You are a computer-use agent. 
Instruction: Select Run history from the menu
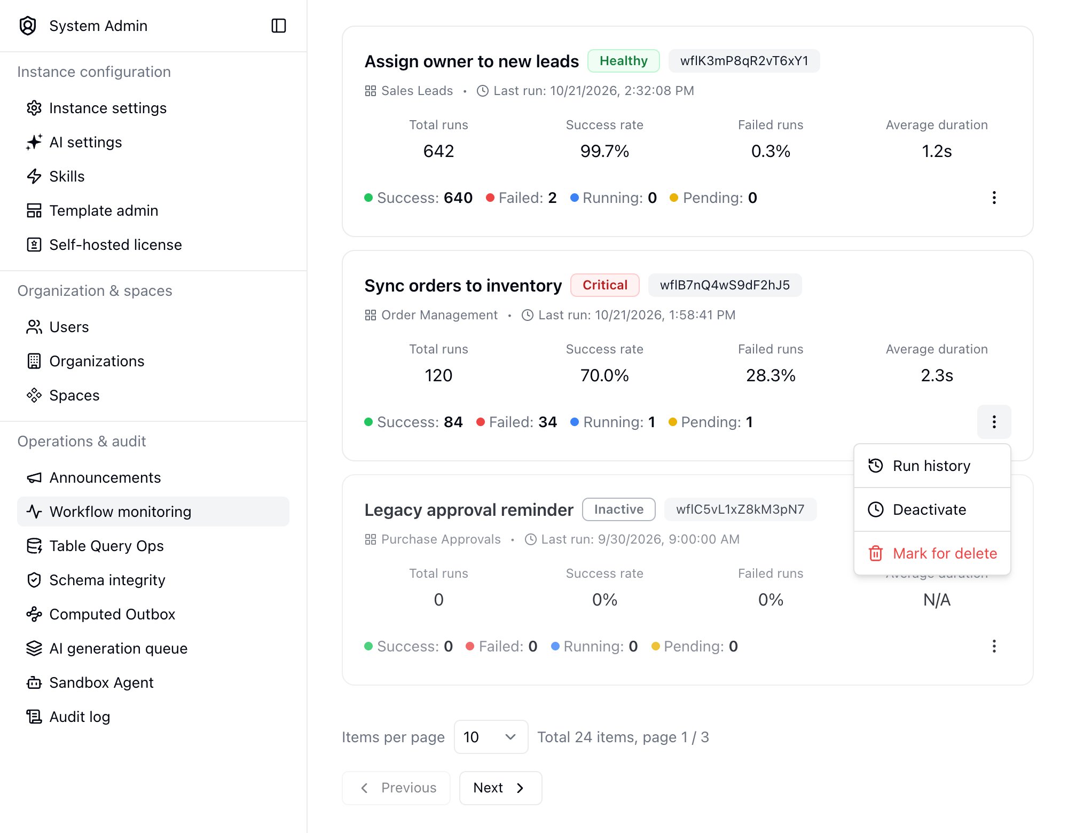pyautogui.click(x=932, y=466)
